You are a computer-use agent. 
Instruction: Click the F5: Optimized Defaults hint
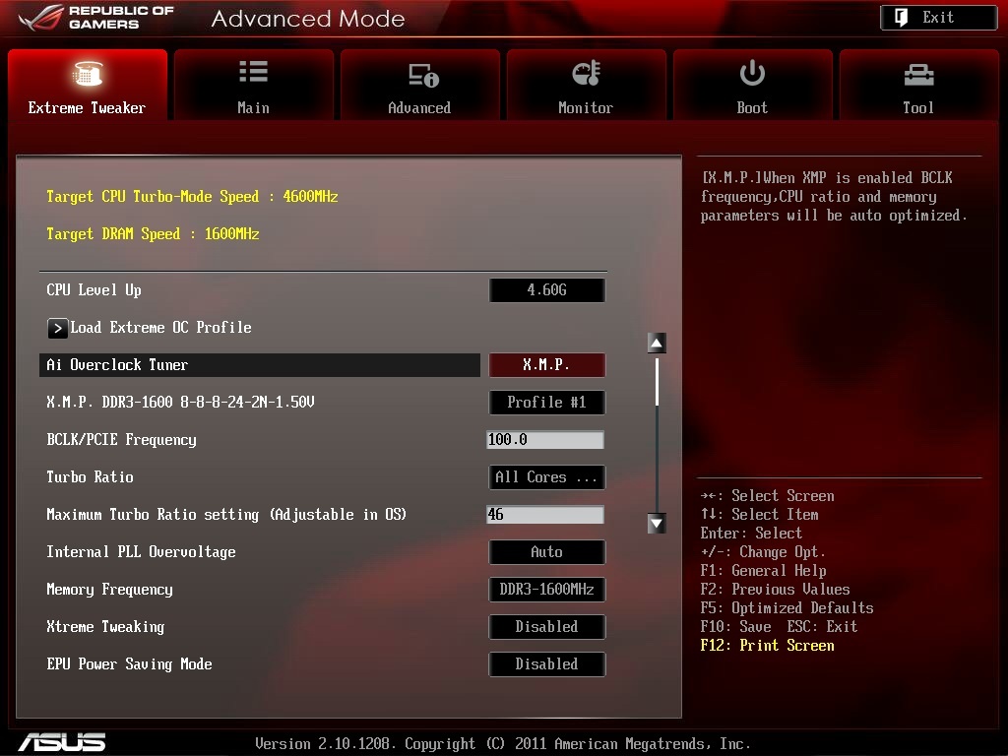[787, 608]
